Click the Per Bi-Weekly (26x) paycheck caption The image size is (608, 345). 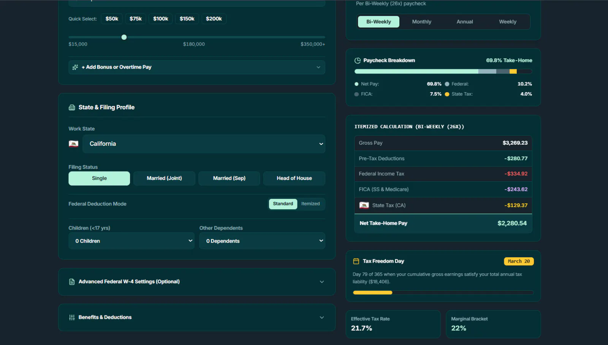(x=391, y=3)
